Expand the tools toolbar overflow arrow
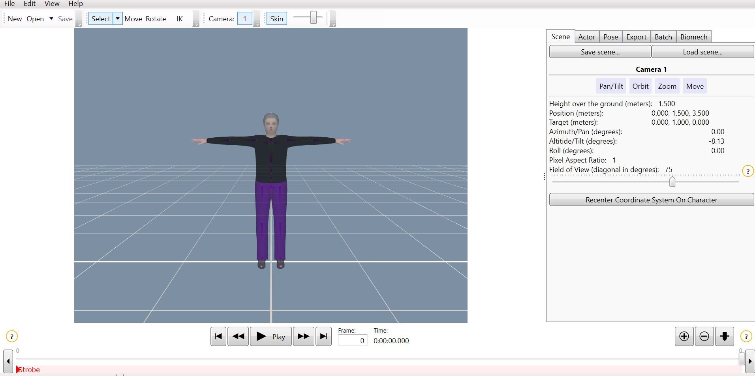The height and width of the screenshot is (376, 755). click(196, 19)
